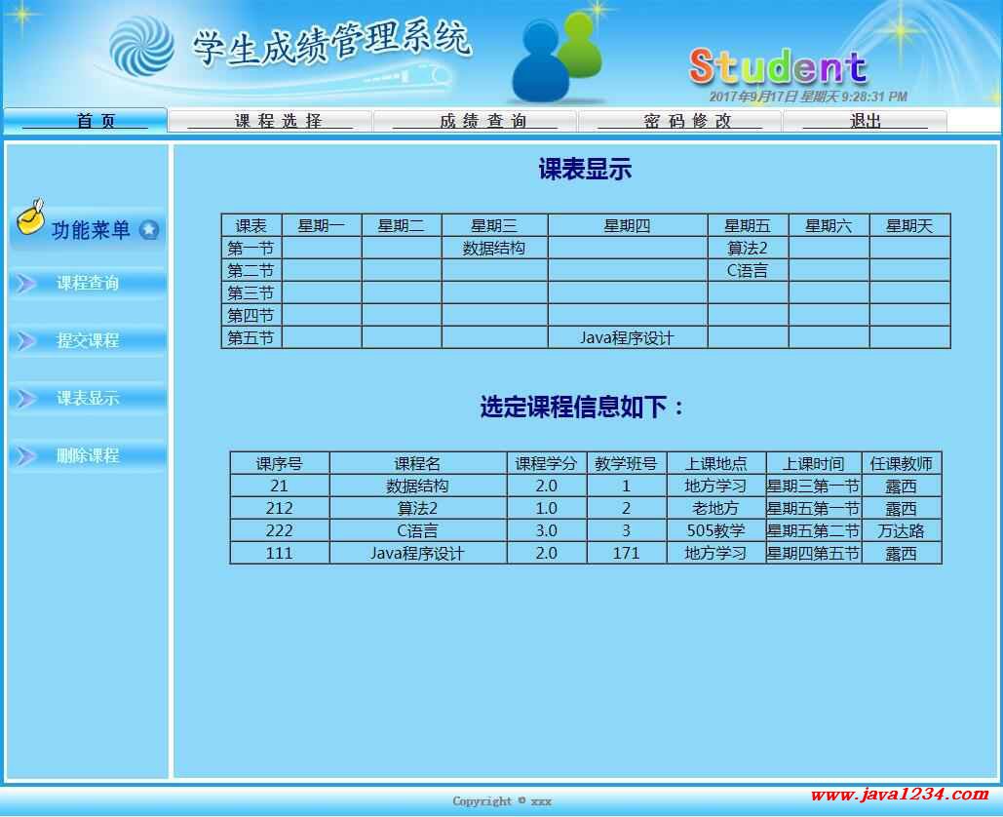
Task: Click the arrow icon beside 课程查询
Action: point(26,284)
